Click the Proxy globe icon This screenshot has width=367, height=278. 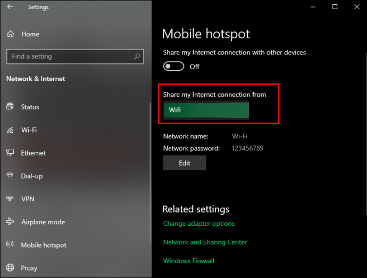tap(10, 267)
